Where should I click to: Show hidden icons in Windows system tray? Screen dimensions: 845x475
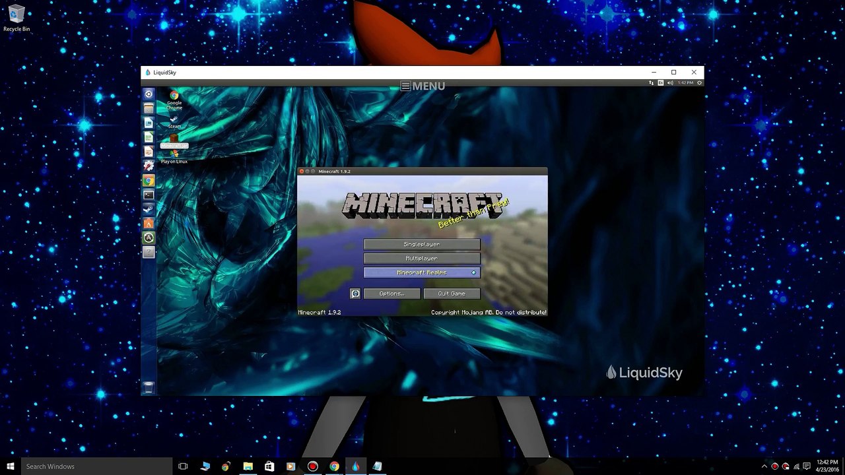pyautogui.click(x=764, y=466)
